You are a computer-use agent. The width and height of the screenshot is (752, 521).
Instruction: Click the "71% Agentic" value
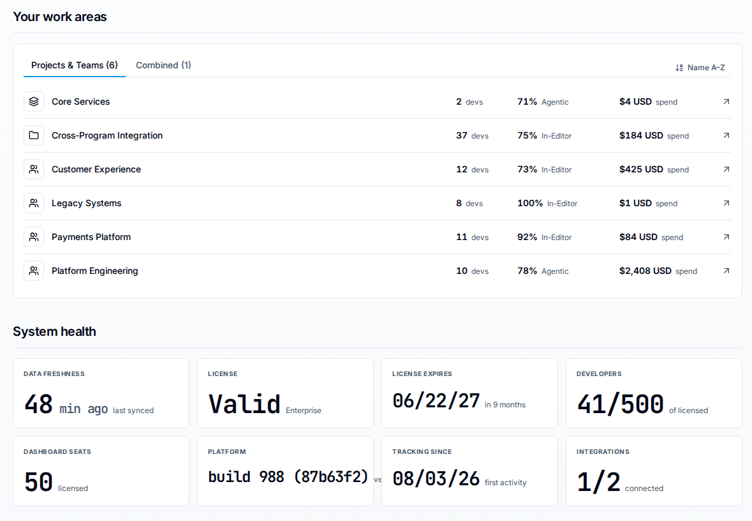pyautogui.click(x=543, y=102)
